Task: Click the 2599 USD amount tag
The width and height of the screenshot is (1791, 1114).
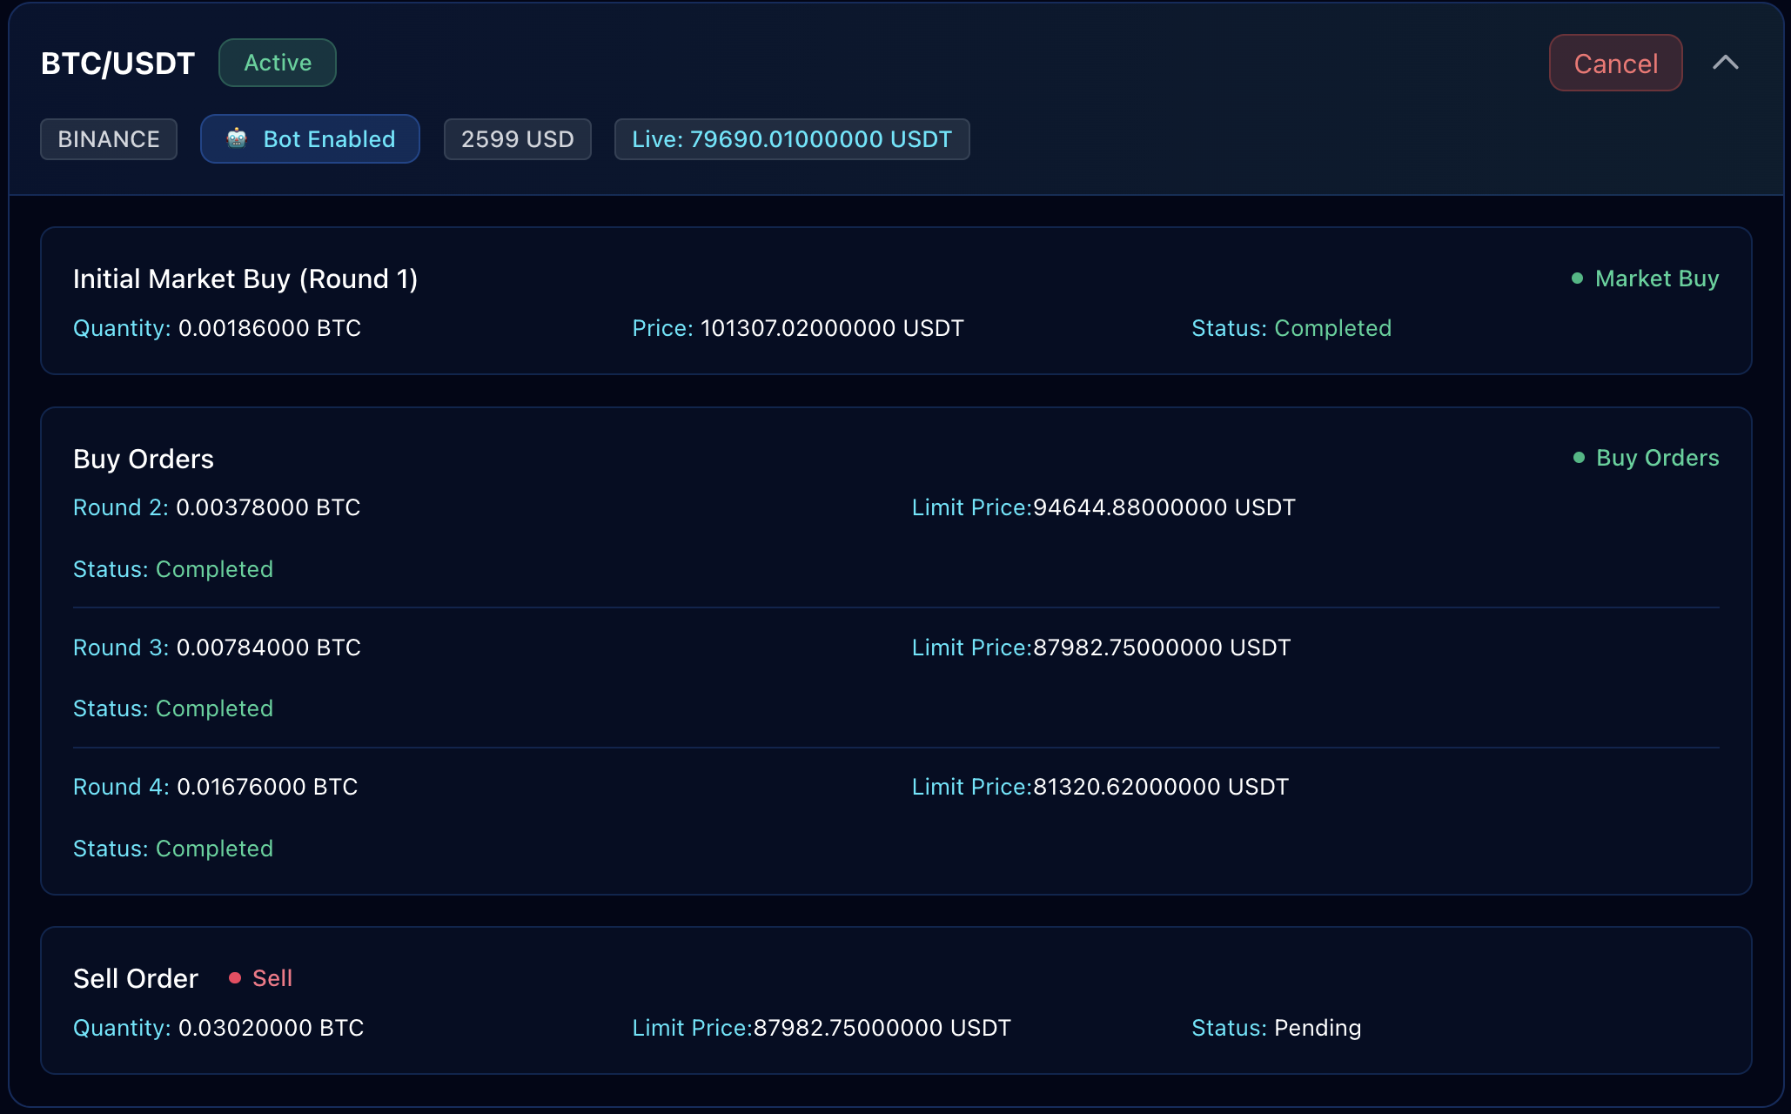Action: (518, 139)
